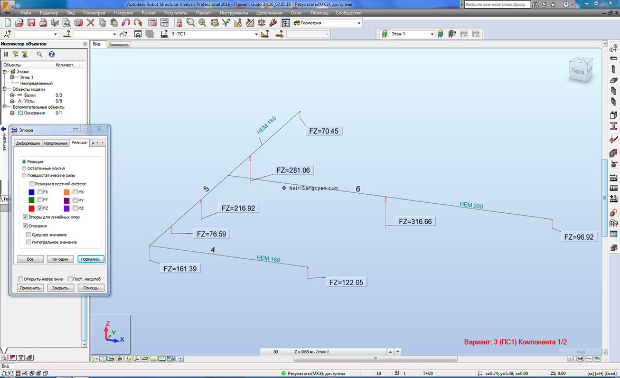The height and width of the screenshot is (378, 620).
Task: Open the Геометрия menu
Action: (x=94, y=13)
